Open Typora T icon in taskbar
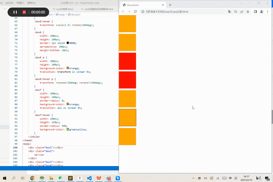 click(x=80, y=178)
